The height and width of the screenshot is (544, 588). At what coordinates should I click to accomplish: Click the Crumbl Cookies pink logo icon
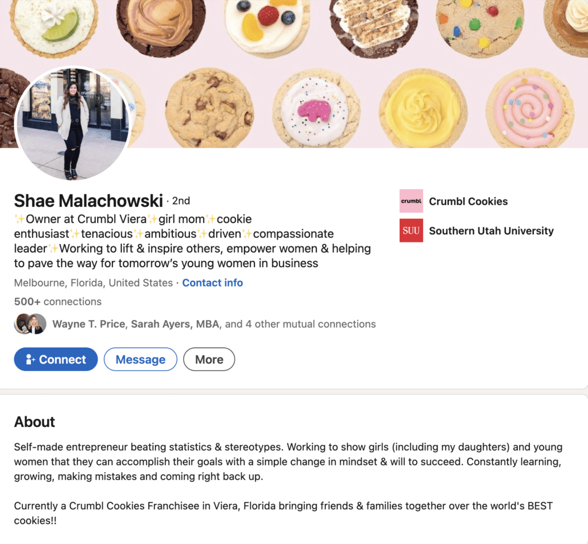point(411,201)
